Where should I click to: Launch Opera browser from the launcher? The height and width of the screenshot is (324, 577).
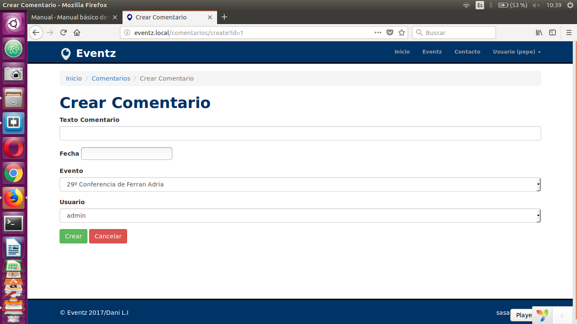14,148
